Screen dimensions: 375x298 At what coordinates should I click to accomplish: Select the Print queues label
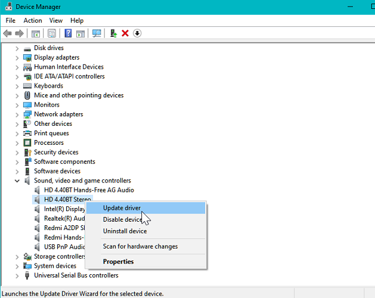(x=51, y=134)
